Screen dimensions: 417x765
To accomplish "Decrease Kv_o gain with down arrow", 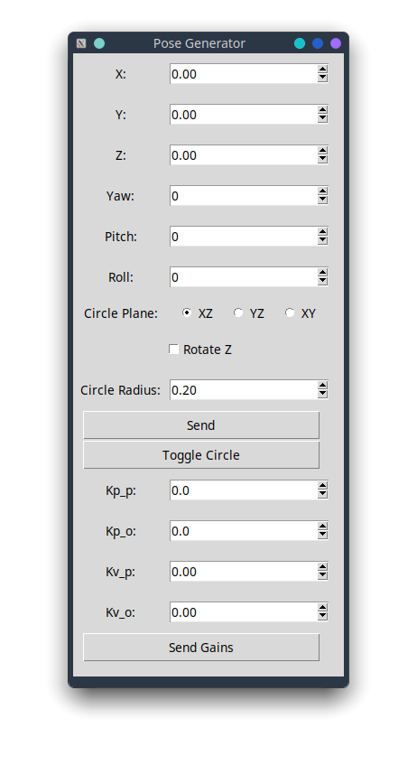I will [322, 616].
